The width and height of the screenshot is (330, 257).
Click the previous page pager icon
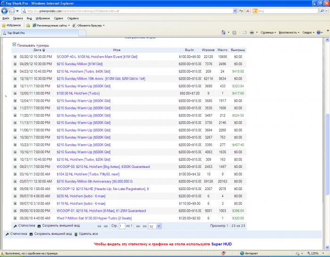click(106, 226)
